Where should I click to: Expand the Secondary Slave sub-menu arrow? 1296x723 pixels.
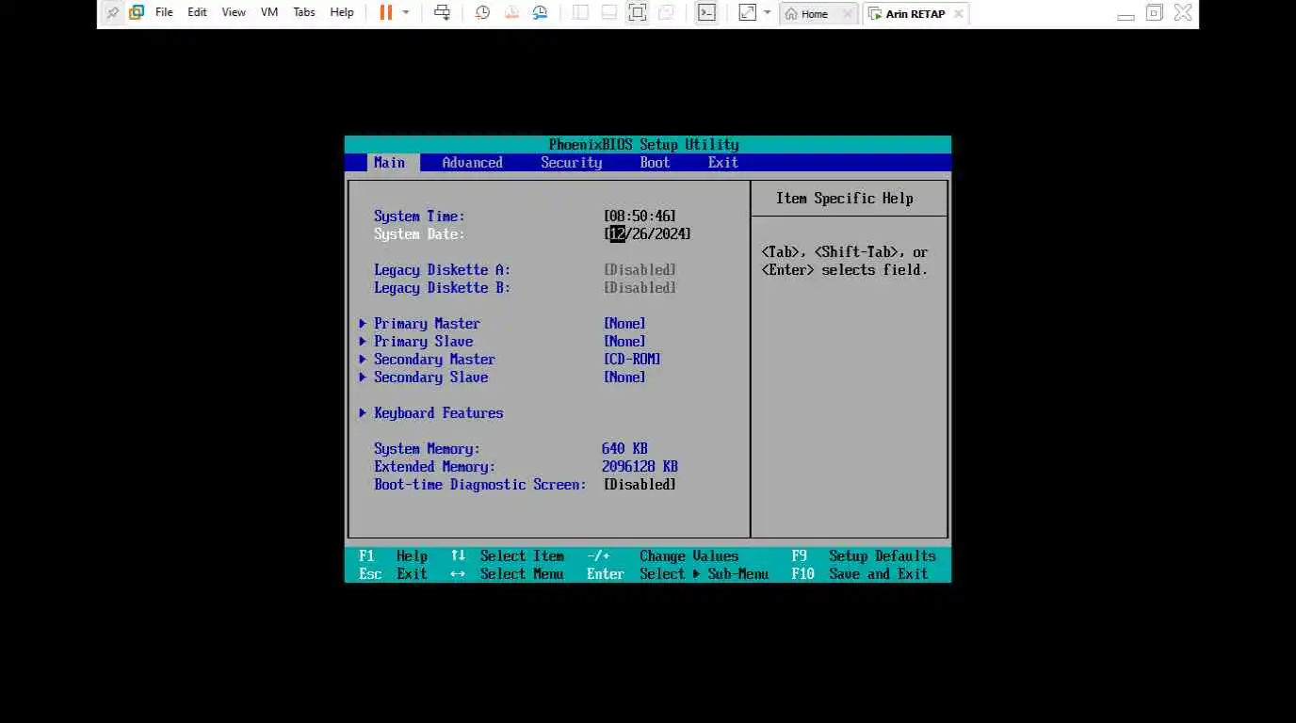coord(363,378)
